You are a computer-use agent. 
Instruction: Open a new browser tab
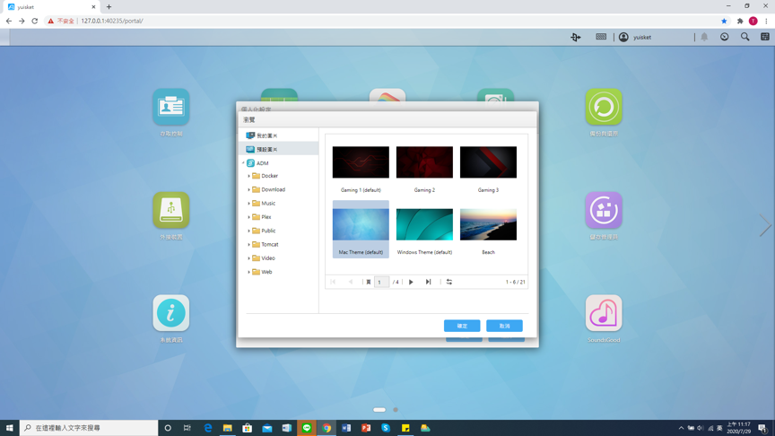click(x=109, y=7)
